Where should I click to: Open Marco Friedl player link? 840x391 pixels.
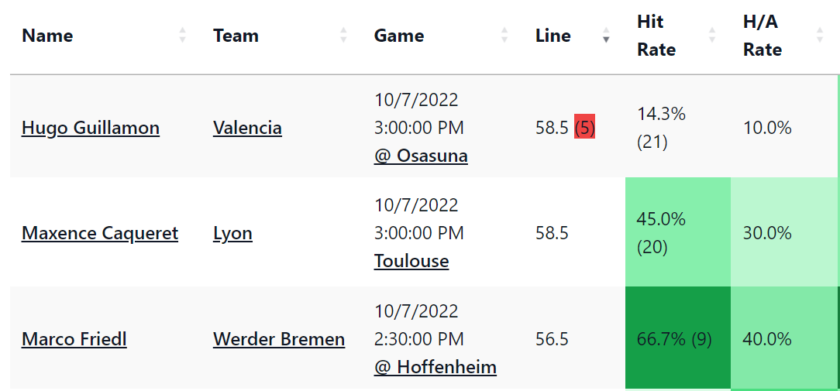tap(74, 339)
